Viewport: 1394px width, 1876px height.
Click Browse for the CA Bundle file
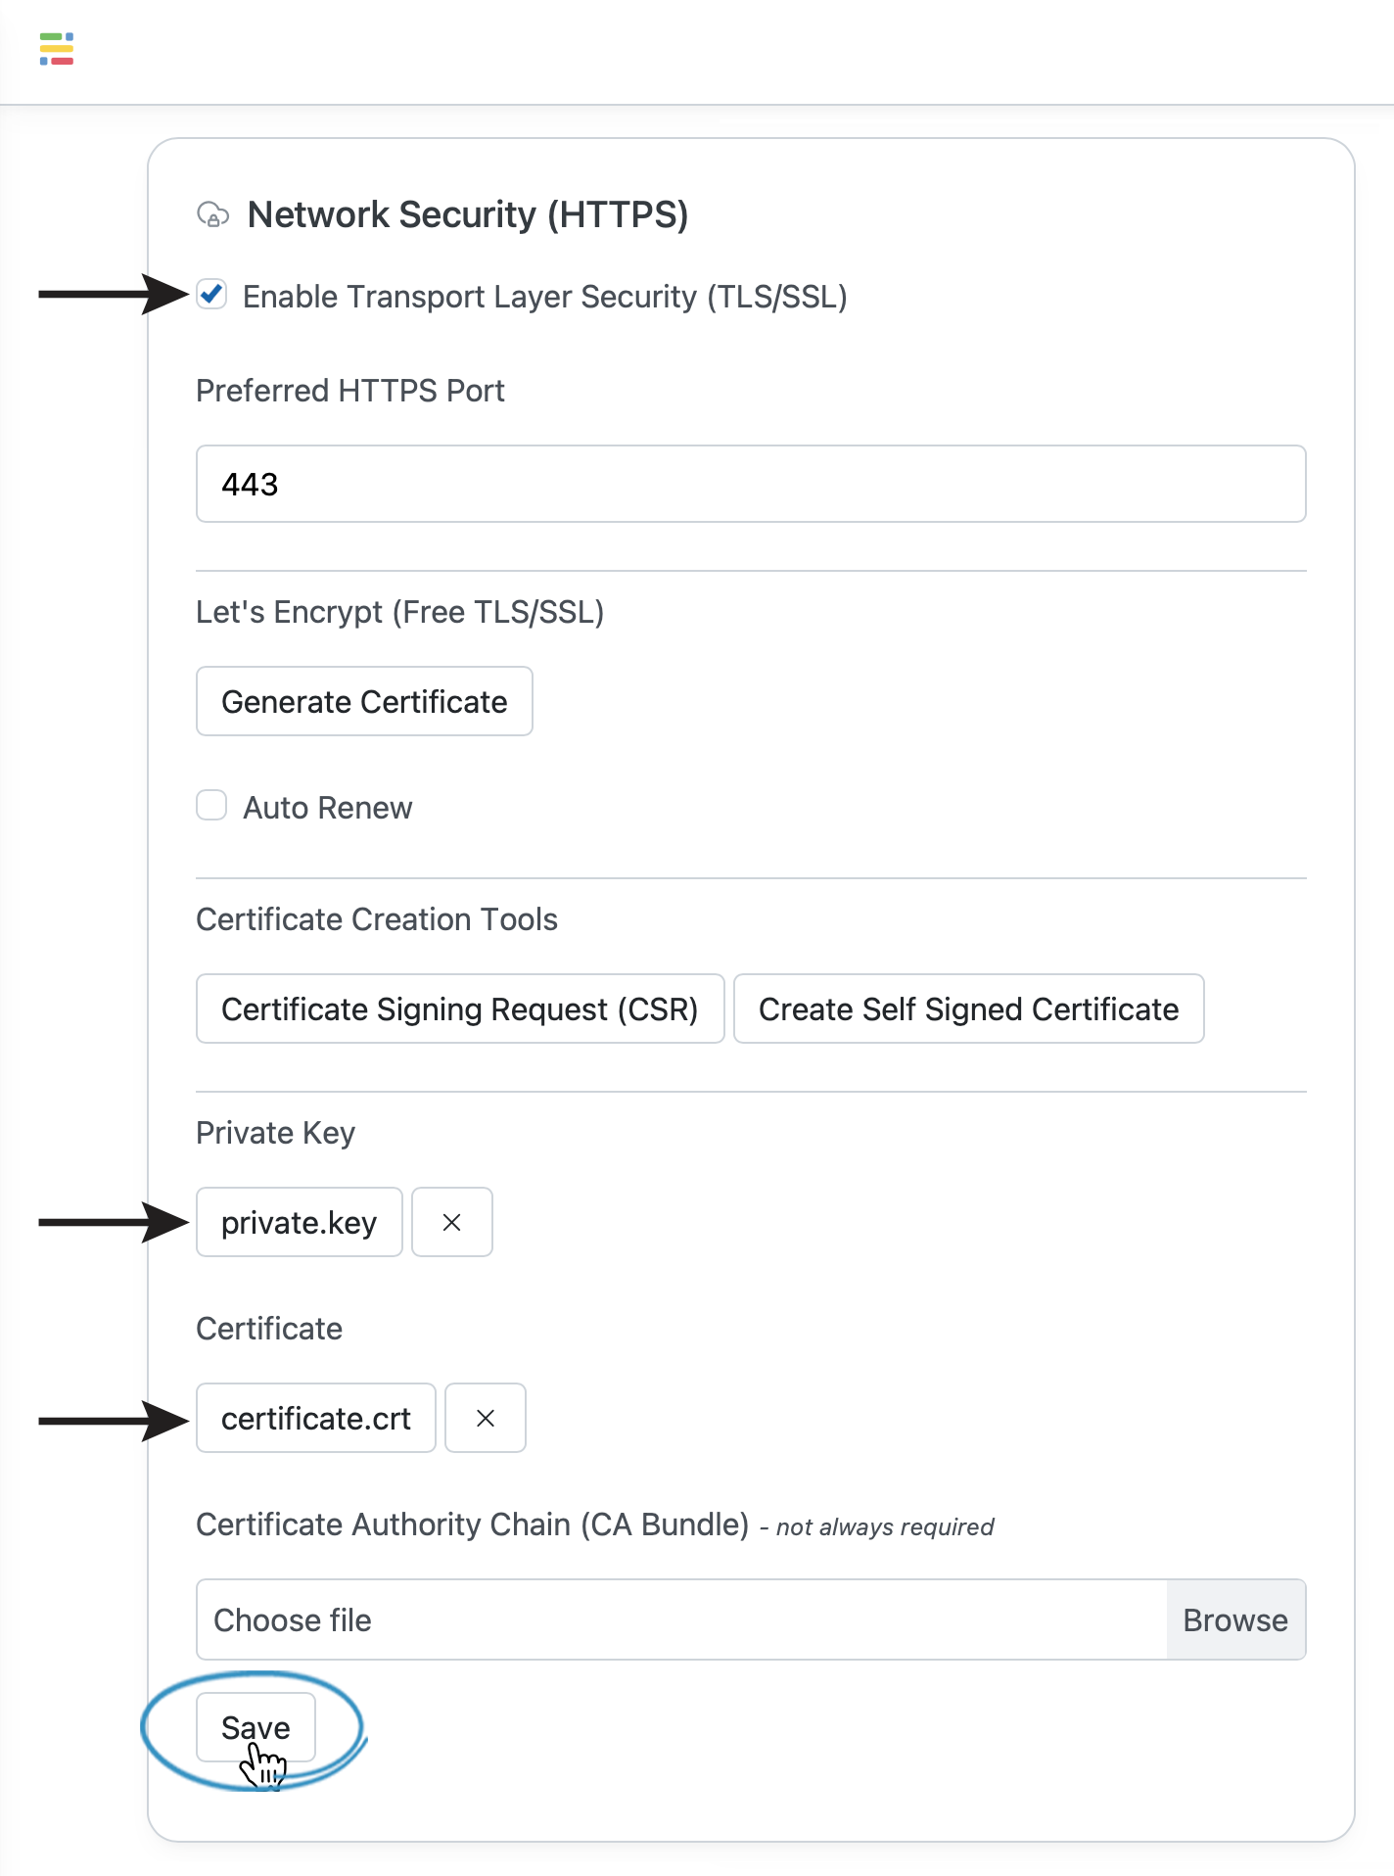point(1235,1619)
